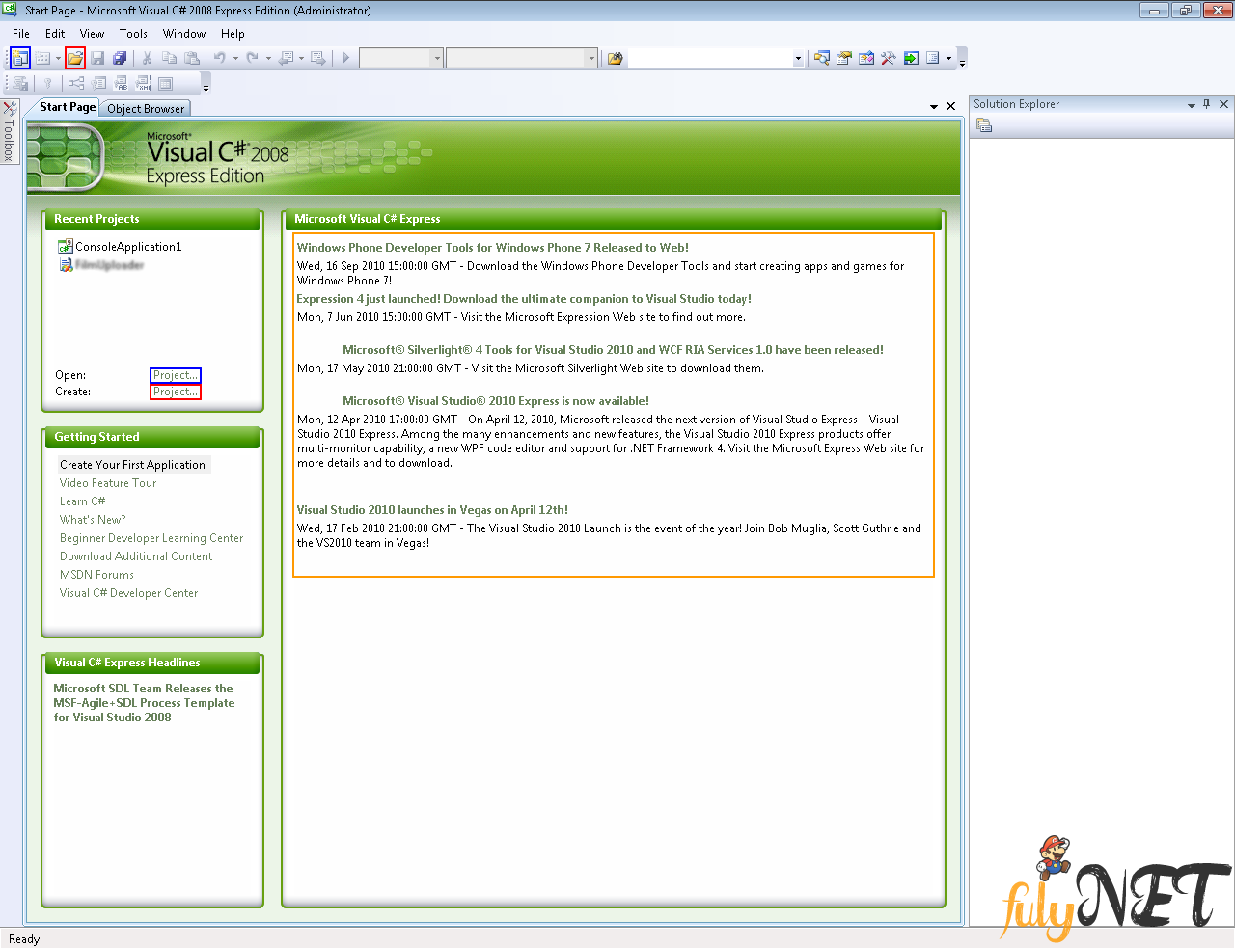This screenshot has height=948, width=1235.
Task: Expand the Other Windows dropdown arrow
Action: tap(948, 58)
